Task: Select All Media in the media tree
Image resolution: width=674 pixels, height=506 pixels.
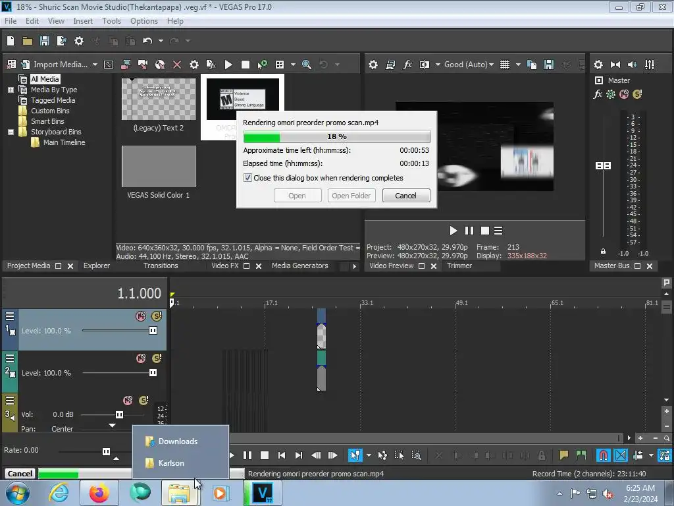Action: pyautogui.click(x=45, y=79)
